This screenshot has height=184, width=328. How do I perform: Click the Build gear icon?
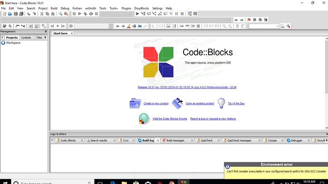pos(74,14)
